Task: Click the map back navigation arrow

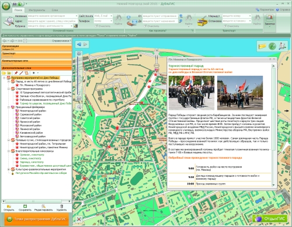Action: click(79, 44)
